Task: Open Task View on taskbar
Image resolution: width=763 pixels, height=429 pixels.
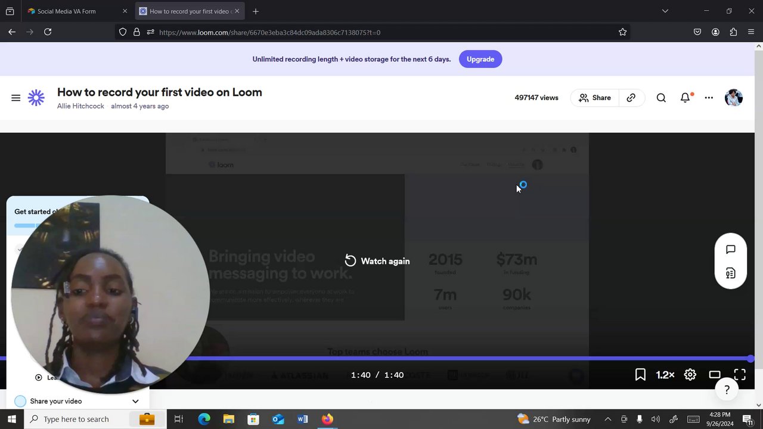Action: (178, 419)
